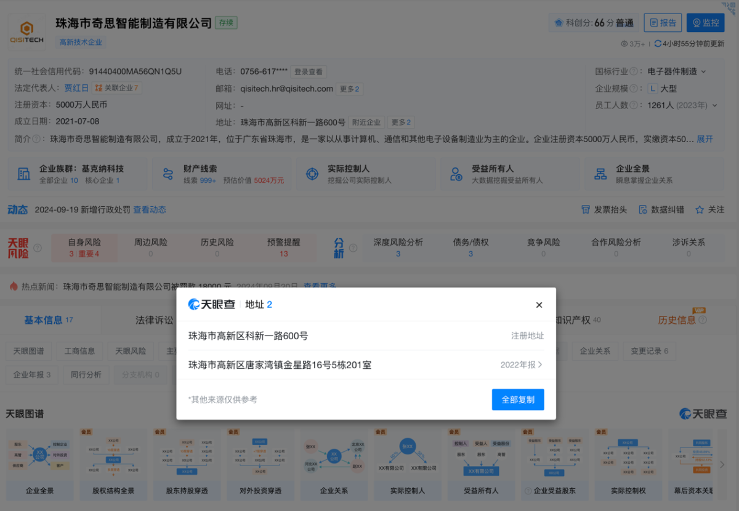Image resolution: width=739 pixels, height=511 pixels.
Task: Jump to 天眼图谱 section chip
Action: (29, 351)
